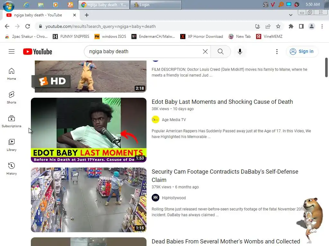Open windows ISOS bookmark
This screenshot has height=246, width=329.
(x=111, y=37)
